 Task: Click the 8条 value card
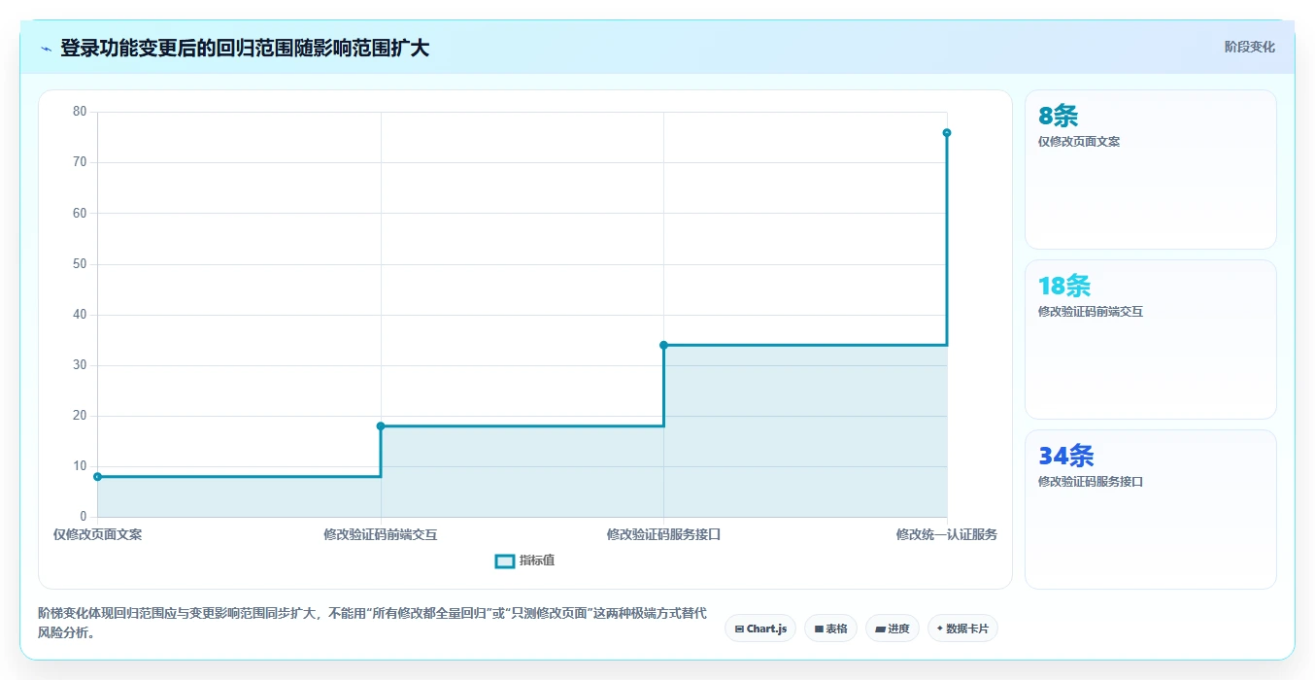(1151, 169)
